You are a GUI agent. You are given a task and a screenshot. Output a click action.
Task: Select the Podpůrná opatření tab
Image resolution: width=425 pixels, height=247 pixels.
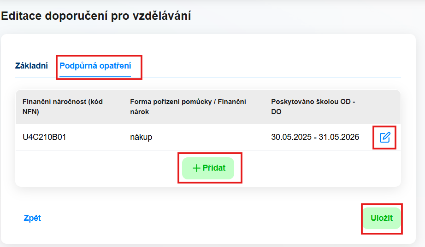(95, 66)
